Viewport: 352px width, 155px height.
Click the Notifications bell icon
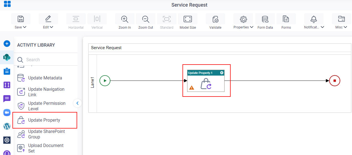pos(314,19)
